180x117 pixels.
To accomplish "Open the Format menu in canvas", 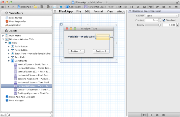I will [x=98, y=11].
